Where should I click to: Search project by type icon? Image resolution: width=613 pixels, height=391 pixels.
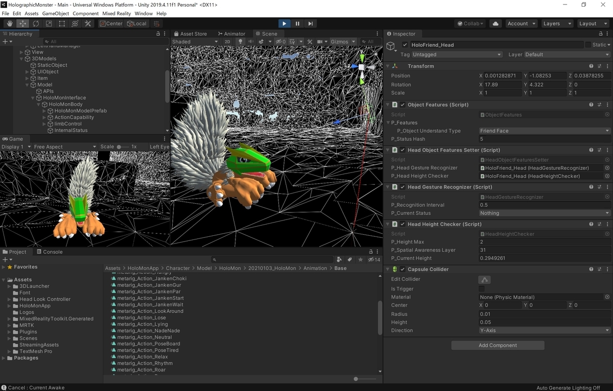point(339,259)
